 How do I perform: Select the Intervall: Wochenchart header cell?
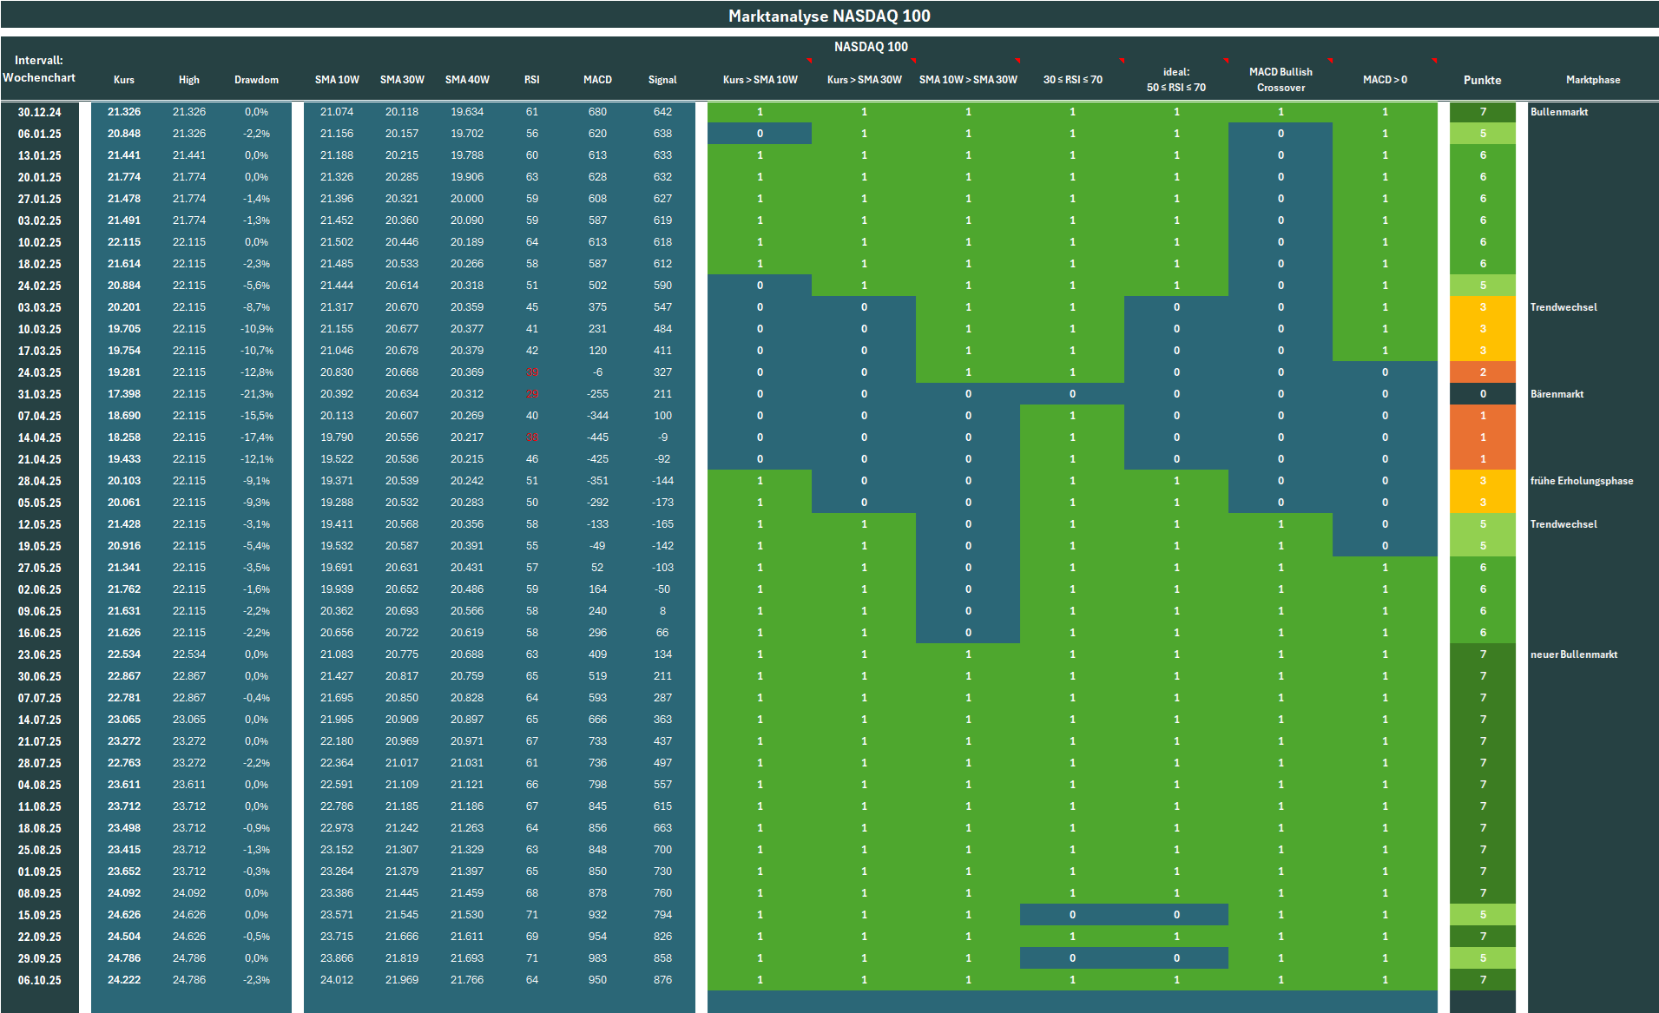39,69
